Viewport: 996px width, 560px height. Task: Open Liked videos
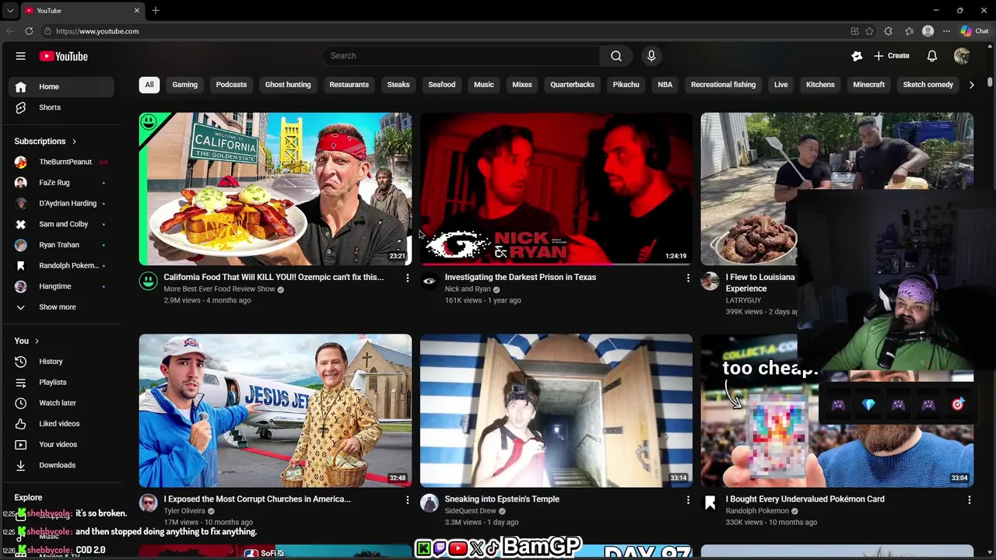61,424
